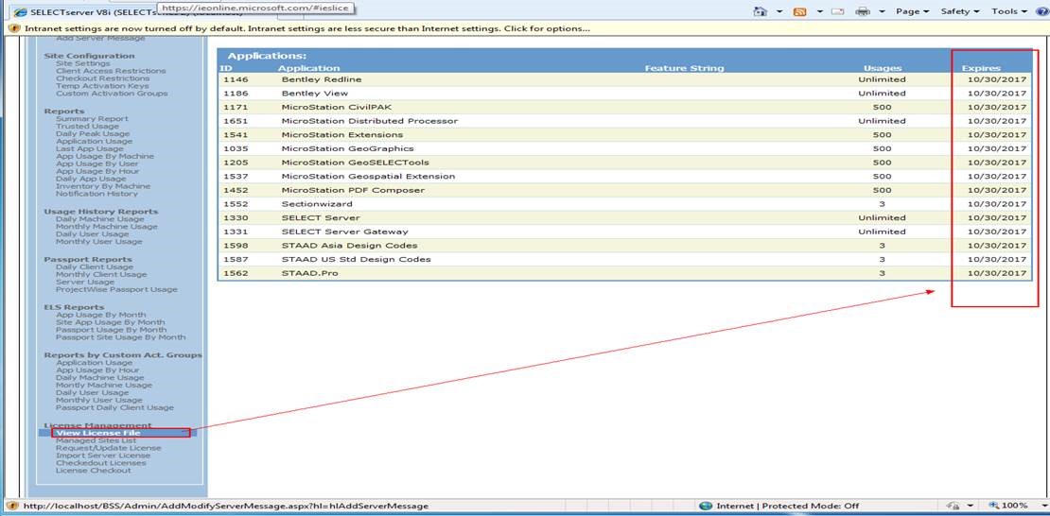The height and width of the screenshot is (516, 1050).
Task: Select STAAD Asia Design Codes row
Action: coord(624,246)
